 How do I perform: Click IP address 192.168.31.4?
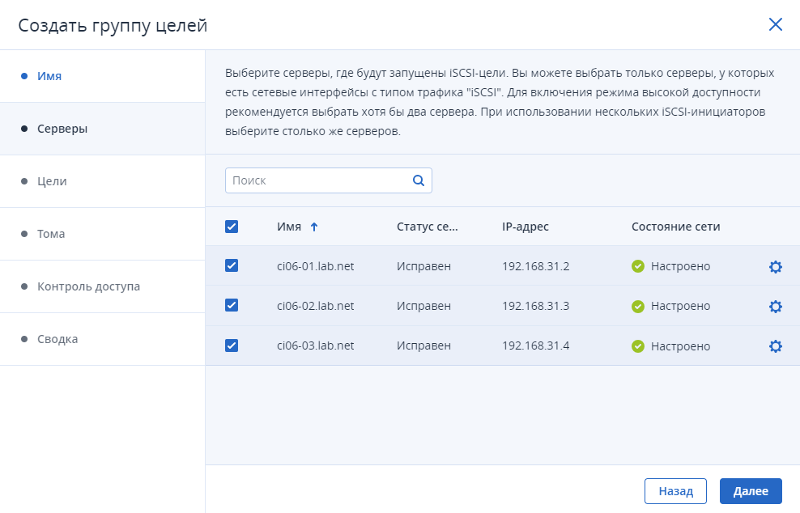pos(536,346)
